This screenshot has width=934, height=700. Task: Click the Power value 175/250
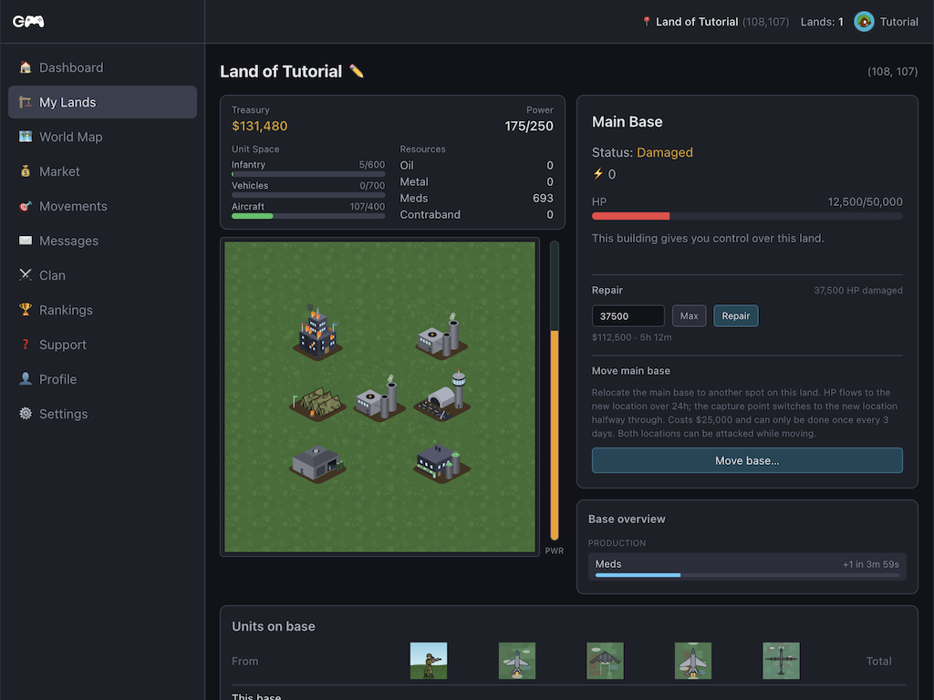pyautogui.click(x=529, y=126)
